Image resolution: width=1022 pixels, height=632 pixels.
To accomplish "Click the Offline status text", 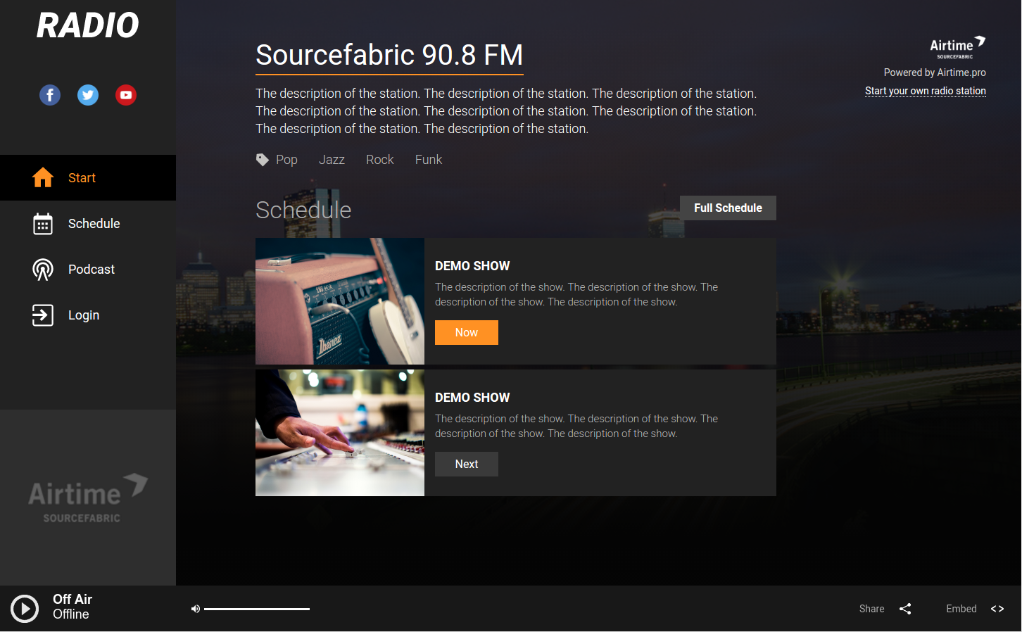I will tap(71, 614).
